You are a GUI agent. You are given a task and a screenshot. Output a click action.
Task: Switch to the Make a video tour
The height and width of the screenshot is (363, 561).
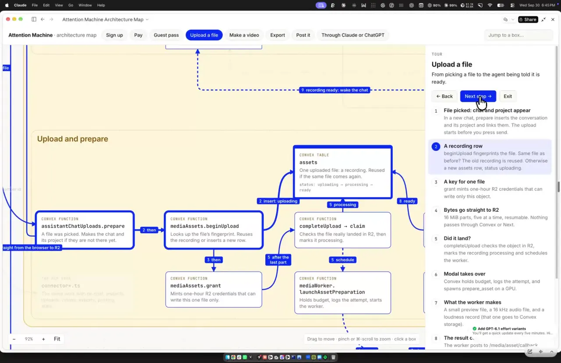(244, 35)
